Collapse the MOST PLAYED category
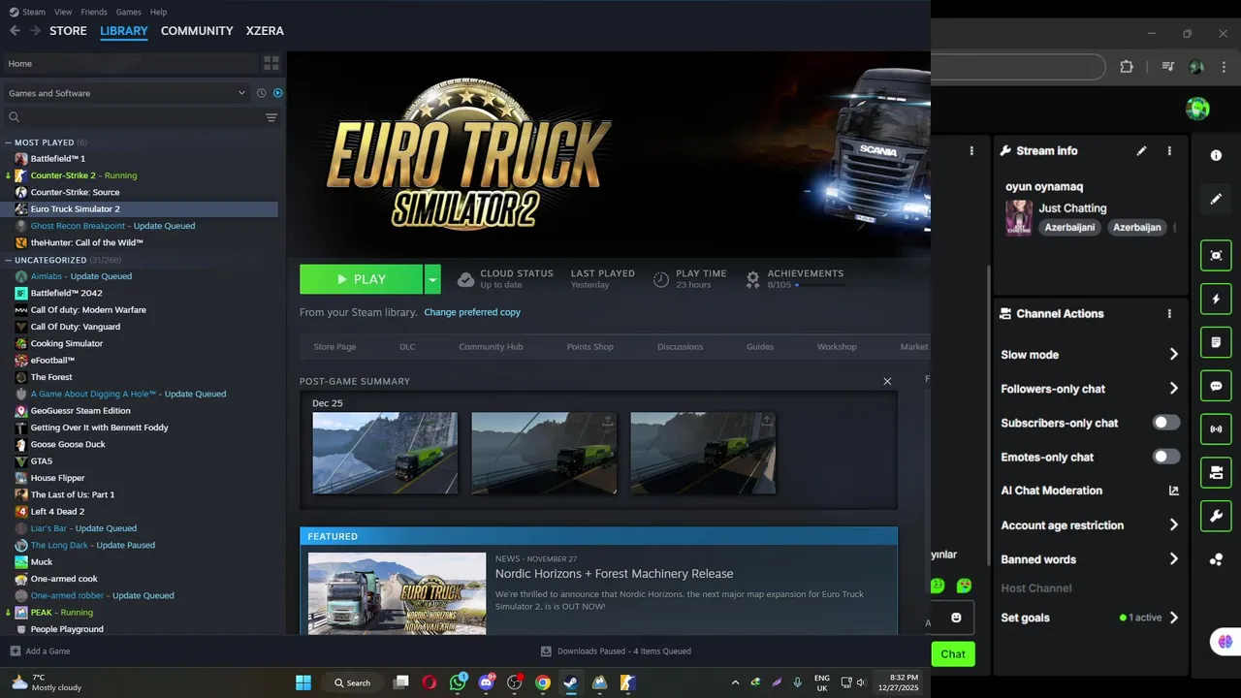The height and width of the screenshot is (698, 1241). pos(9,143)
